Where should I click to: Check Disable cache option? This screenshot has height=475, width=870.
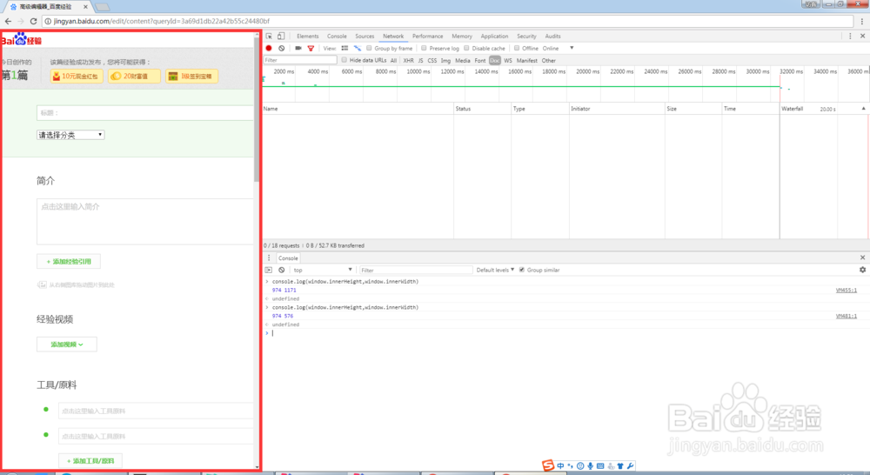click(x=466, y=48)
